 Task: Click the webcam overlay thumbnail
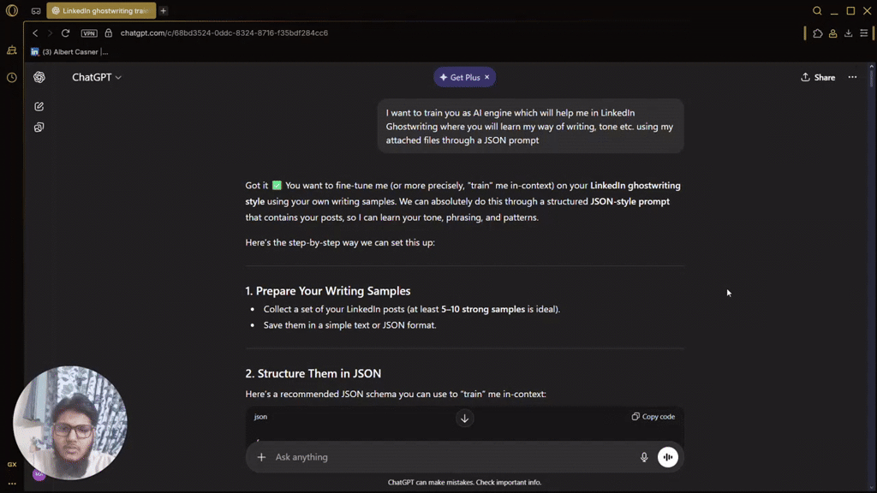(70, 423)
